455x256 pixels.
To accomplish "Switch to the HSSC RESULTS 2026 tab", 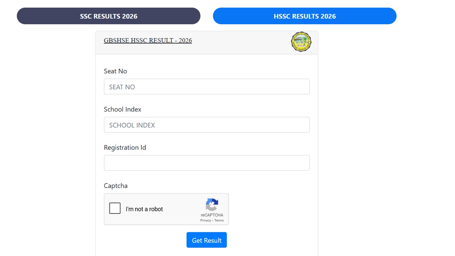I will click(304, 16).
